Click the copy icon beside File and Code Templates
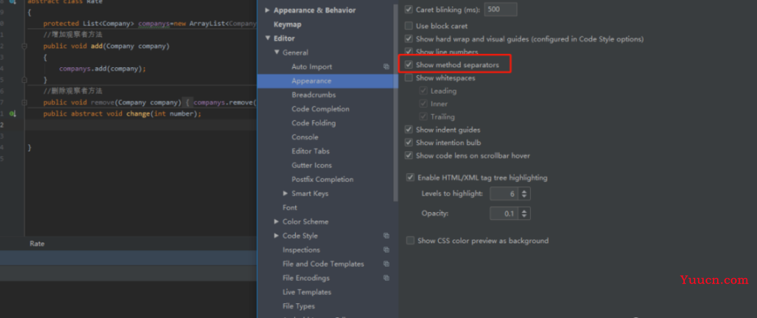The height and width of the screenshot is (318, 757). 386,264
